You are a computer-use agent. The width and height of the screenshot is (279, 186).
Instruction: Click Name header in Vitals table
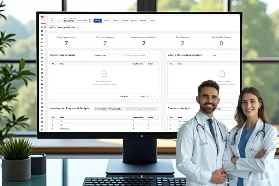(180, 64)
